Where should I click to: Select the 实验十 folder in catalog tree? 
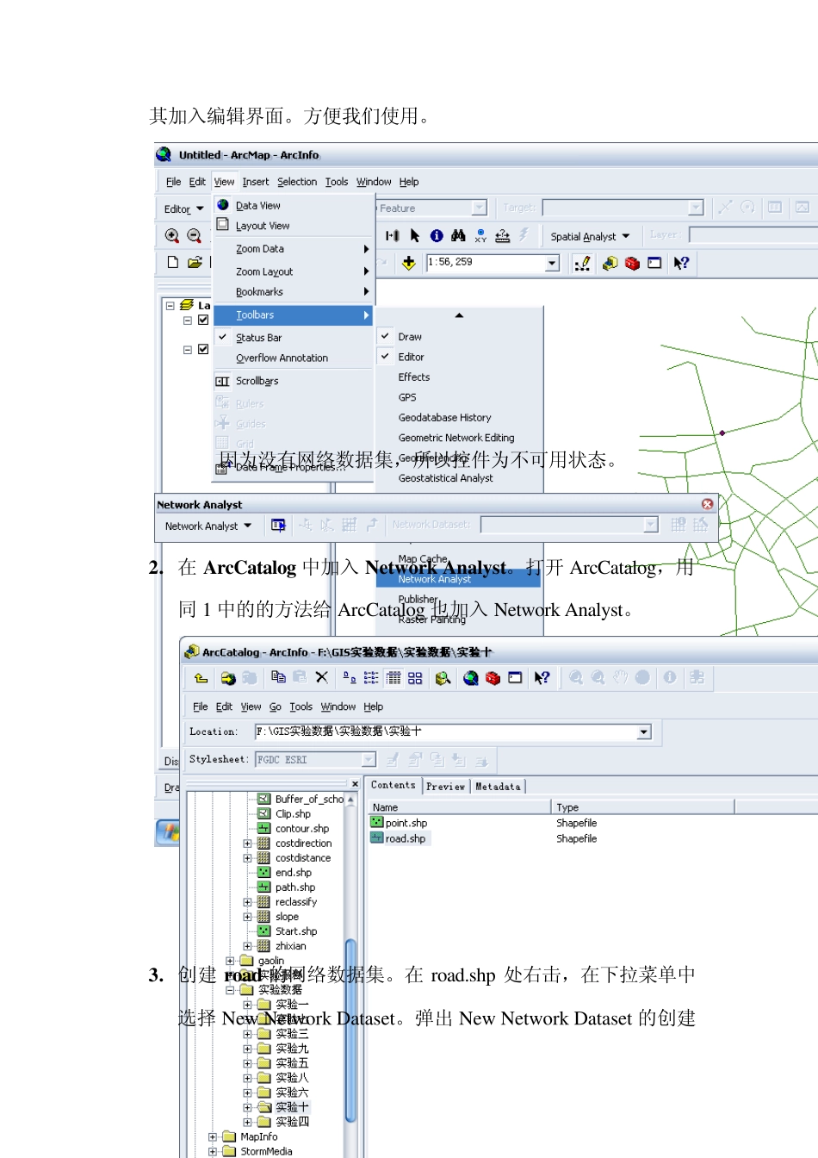[283, 1107]
